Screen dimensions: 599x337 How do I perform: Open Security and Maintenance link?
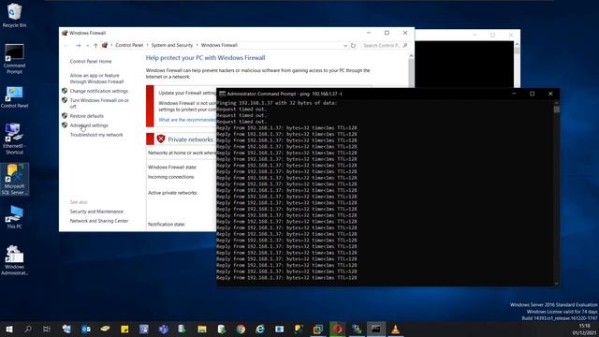point(96,212)
